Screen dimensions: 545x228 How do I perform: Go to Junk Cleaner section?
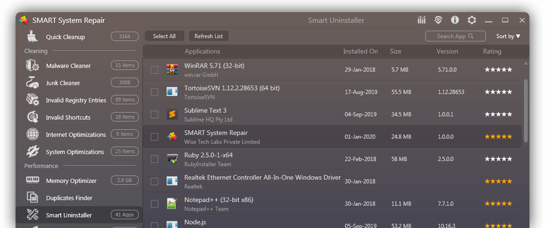(79, 83)
